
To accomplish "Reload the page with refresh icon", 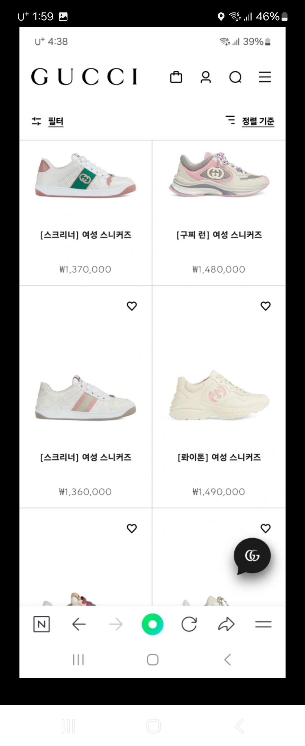I will [189, 624].
